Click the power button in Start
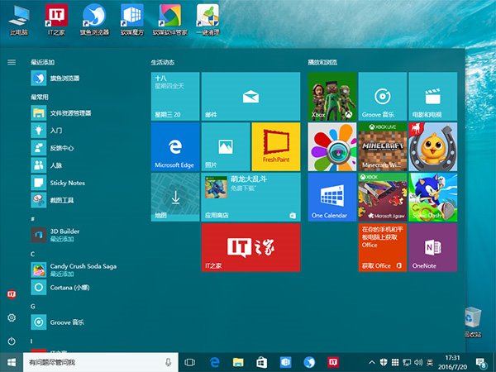This screenshot has height=372, width=496. click(12, 341)
